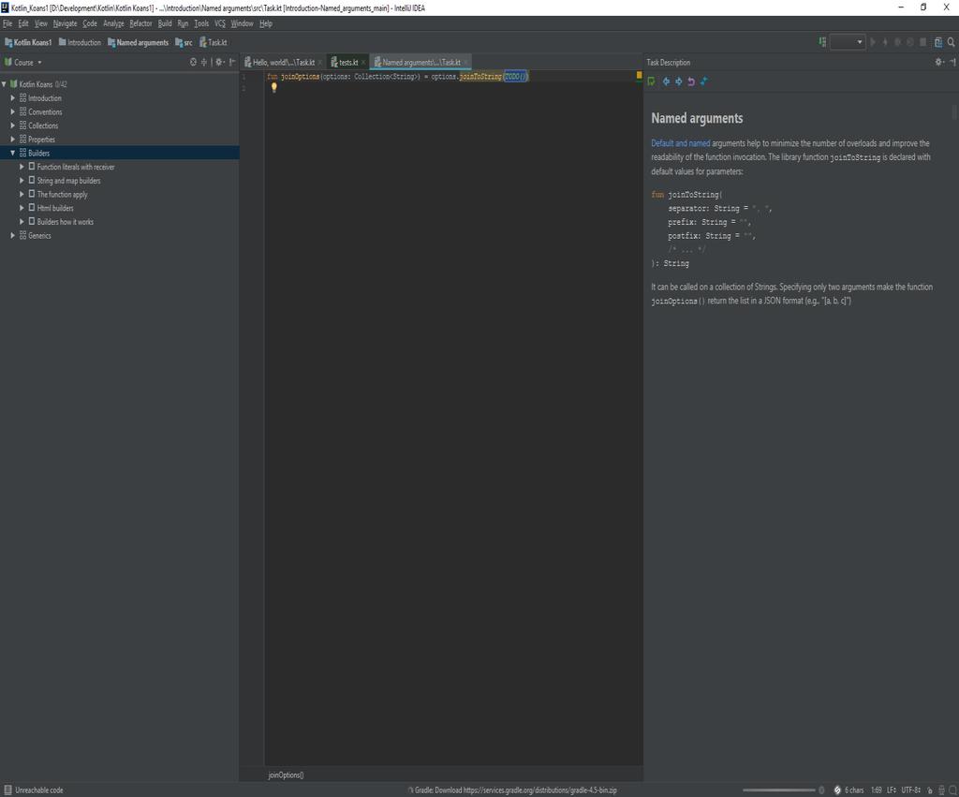Open the Default and named link

point(680,143)
